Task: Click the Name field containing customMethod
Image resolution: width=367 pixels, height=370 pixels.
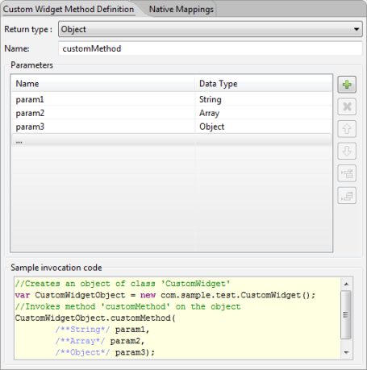Action: click(211, 48)
